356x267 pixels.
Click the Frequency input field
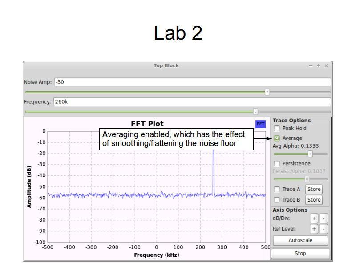(x=191, y=102)
